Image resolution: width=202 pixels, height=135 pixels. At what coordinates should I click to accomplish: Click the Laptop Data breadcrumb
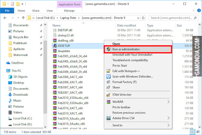(x=68, y=18)
